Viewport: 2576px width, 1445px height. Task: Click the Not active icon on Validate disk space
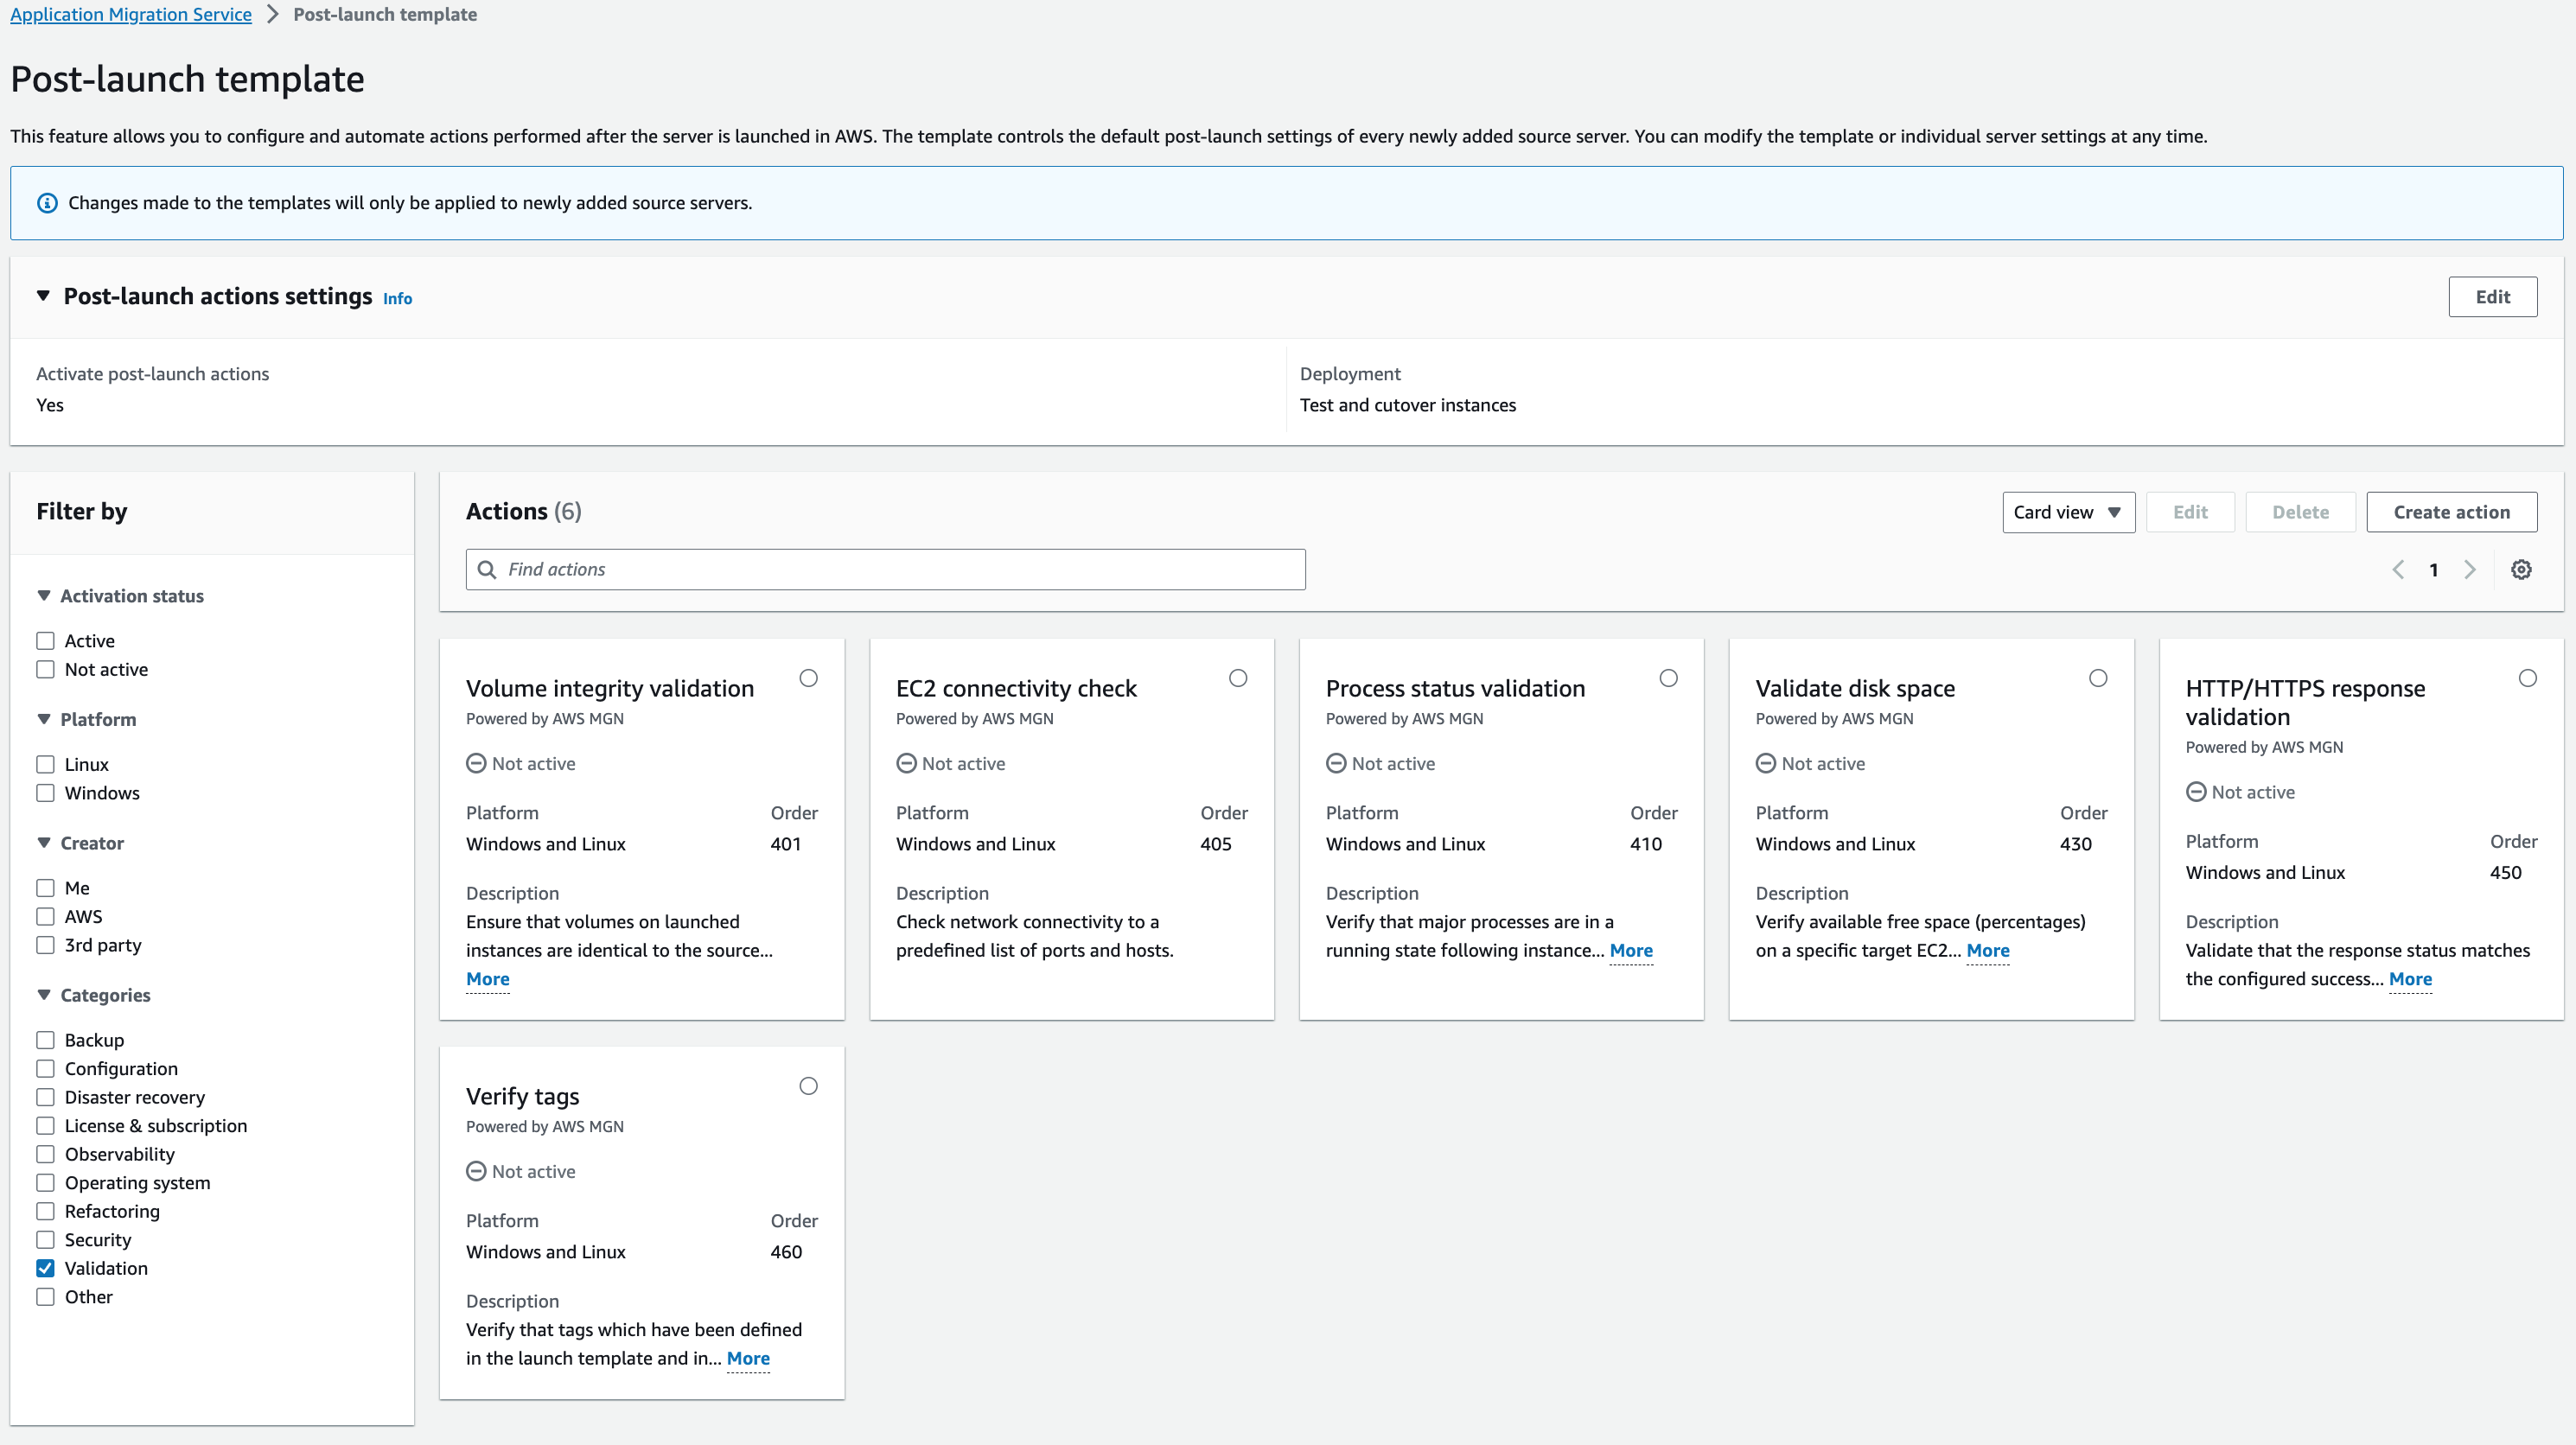(x=1765, y=763)
